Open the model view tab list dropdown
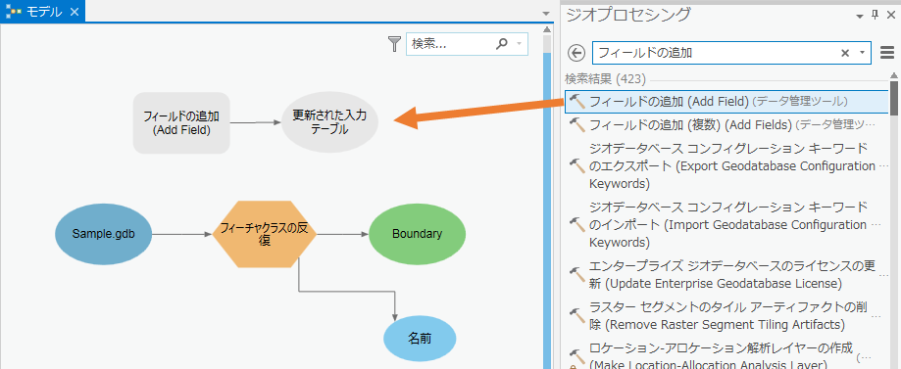The height and width of the screenshot is (369, 901). pyautogui.click(x=546, y=13)
